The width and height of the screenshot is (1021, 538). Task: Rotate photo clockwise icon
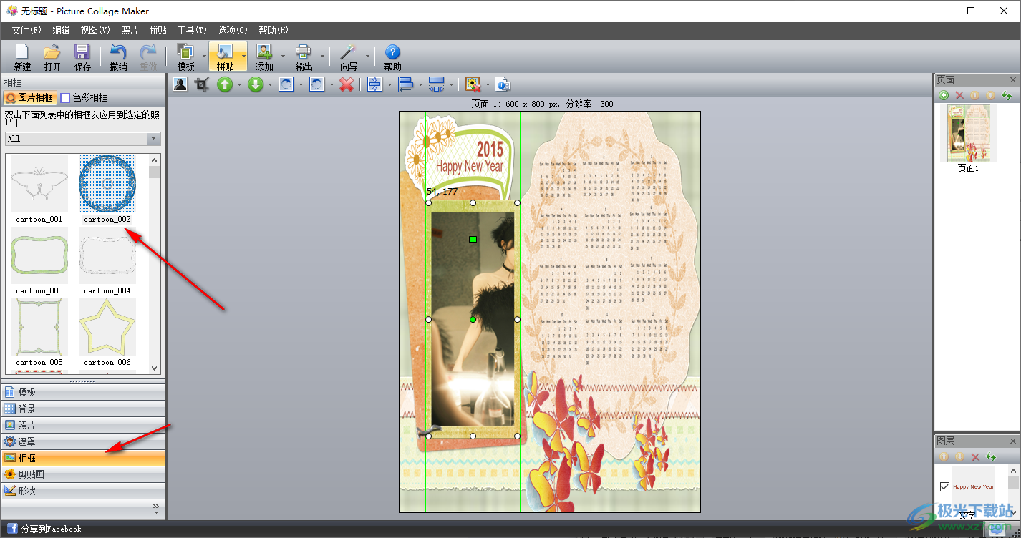pyautogui.click(x=286, y=84)
